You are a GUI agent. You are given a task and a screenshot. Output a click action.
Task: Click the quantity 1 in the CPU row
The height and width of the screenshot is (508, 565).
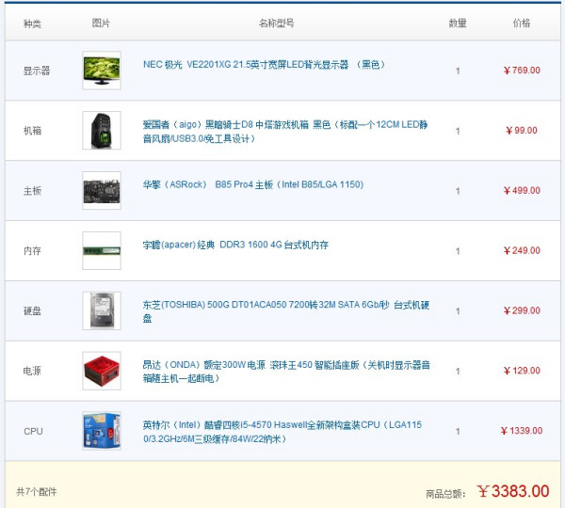coord(458,432)
